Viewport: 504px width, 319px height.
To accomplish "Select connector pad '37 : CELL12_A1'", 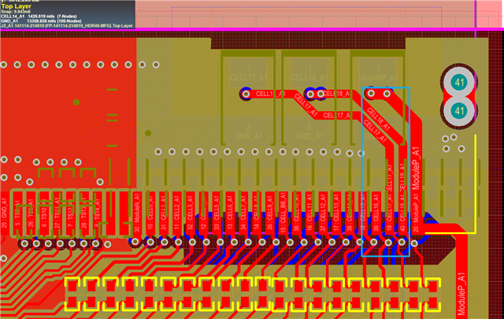I will pos(323,213).
